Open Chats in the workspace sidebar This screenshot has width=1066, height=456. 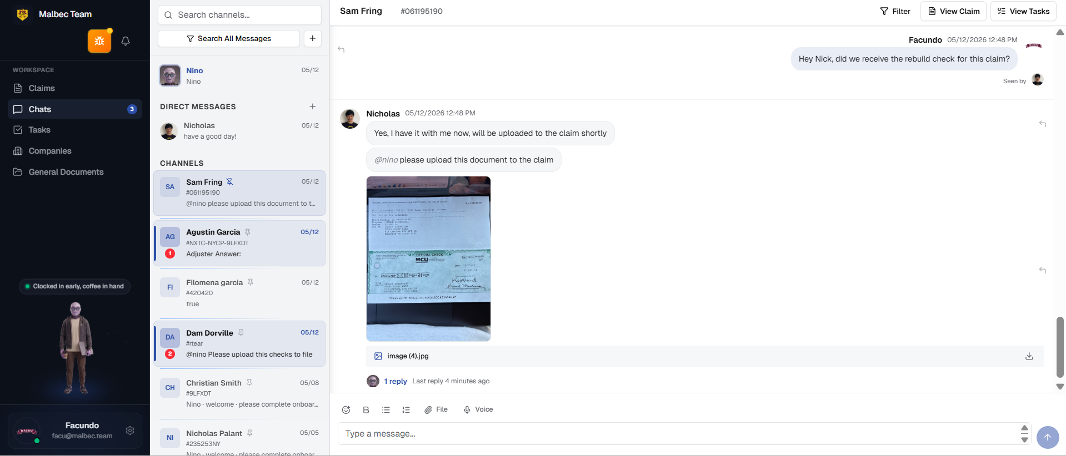75,109
